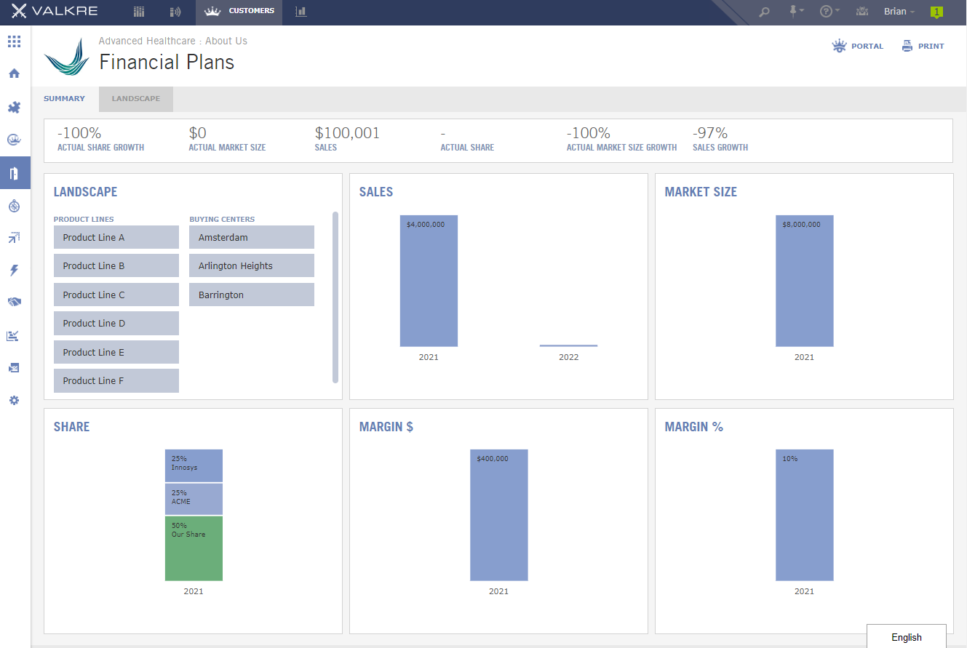Click the lightning bolt sidebar icon
Viewport: 967px width, 648px height.
click(14, 271)
